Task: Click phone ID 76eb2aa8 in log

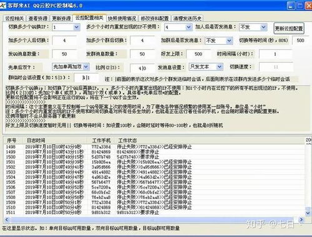Action: click(x=101, y=197)
